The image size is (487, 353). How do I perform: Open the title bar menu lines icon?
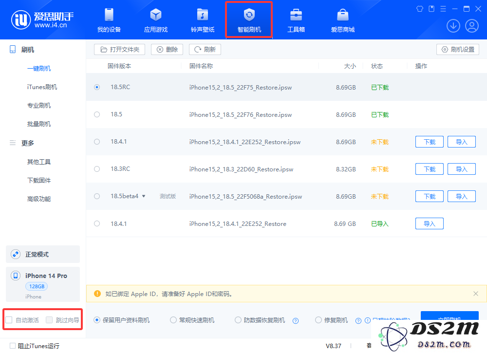click(x=443, y=9)
